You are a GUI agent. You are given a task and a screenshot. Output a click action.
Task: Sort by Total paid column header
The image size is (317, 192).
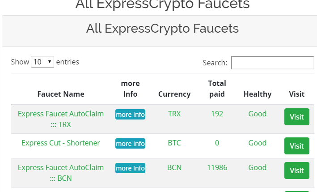217,89
